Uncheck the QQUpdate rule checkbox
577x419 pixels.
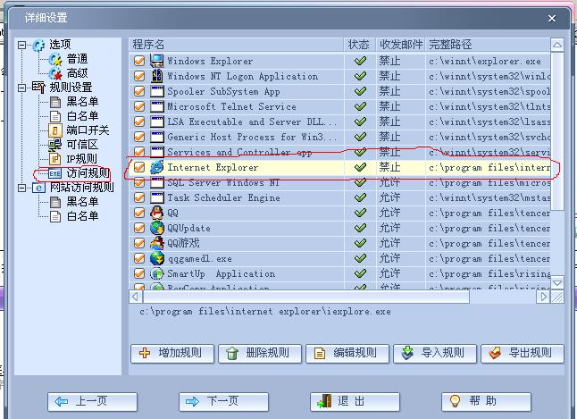[x=139, y=228]
